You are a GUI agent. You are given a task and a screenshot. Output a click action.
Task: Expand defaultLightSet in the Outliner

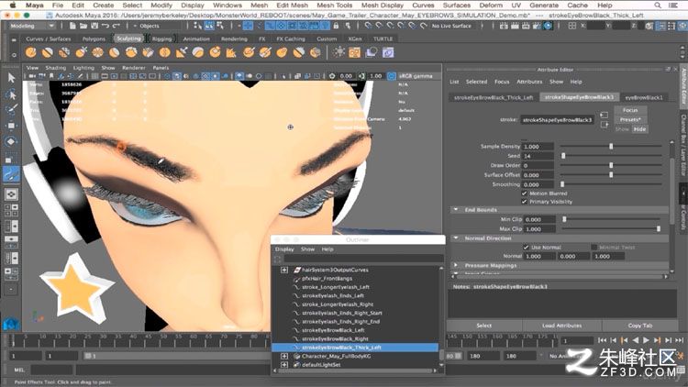(x=284, y=365)
